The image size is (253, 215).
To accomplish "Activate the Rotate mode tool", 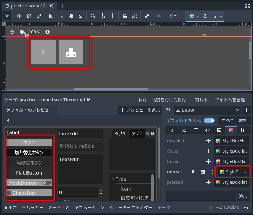I will (x=29, y=16).
